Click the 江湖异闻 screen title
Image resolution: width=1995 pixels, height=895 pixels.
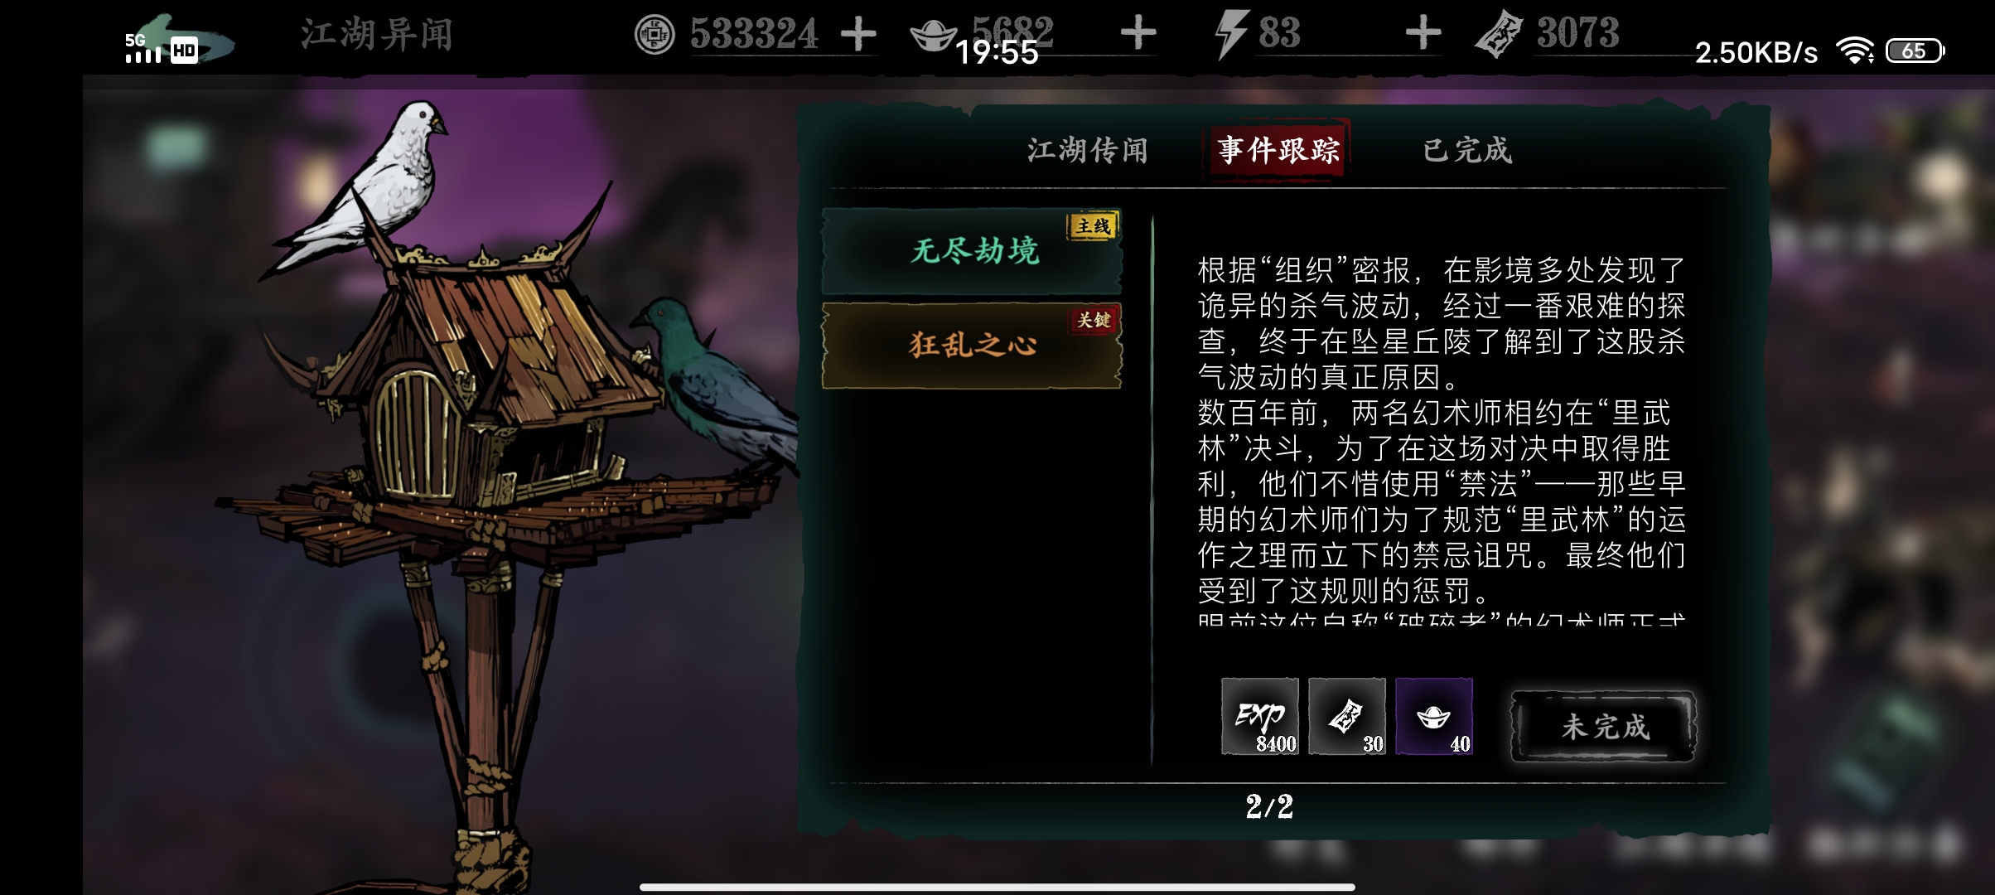377,35
